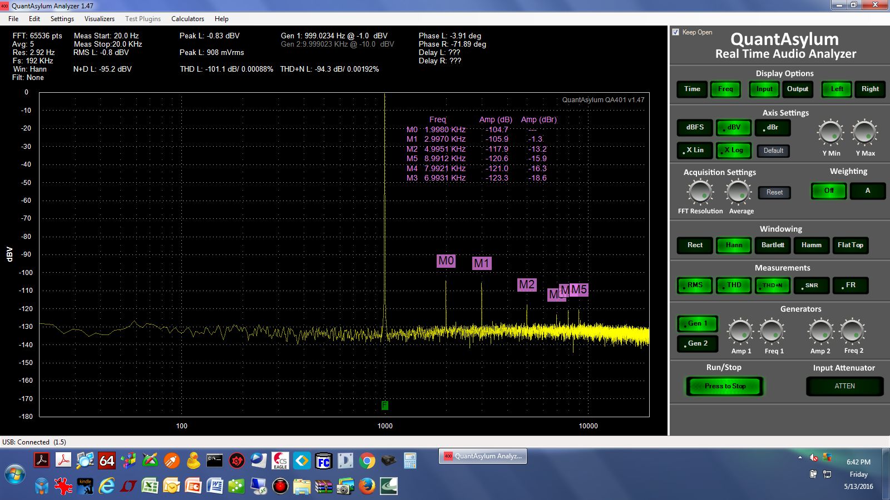890x500 pixels.
Task: Select the M2 marker on the plot
Action: pyautogui.click(x=527, y=285)
